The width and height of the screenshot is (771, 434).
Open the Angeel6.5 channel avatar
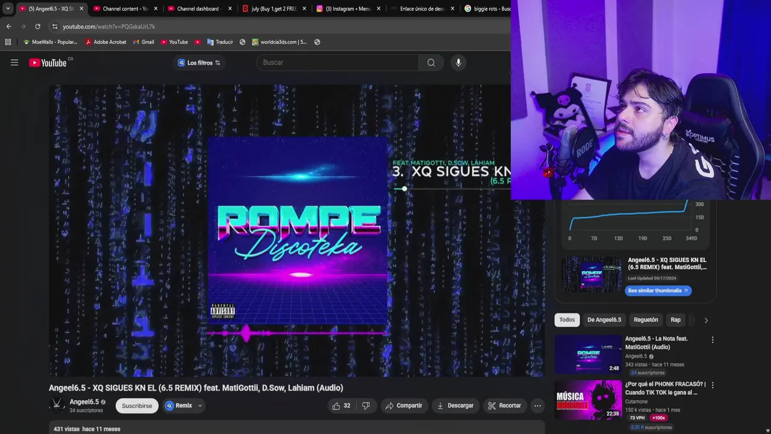coord(57,405)
